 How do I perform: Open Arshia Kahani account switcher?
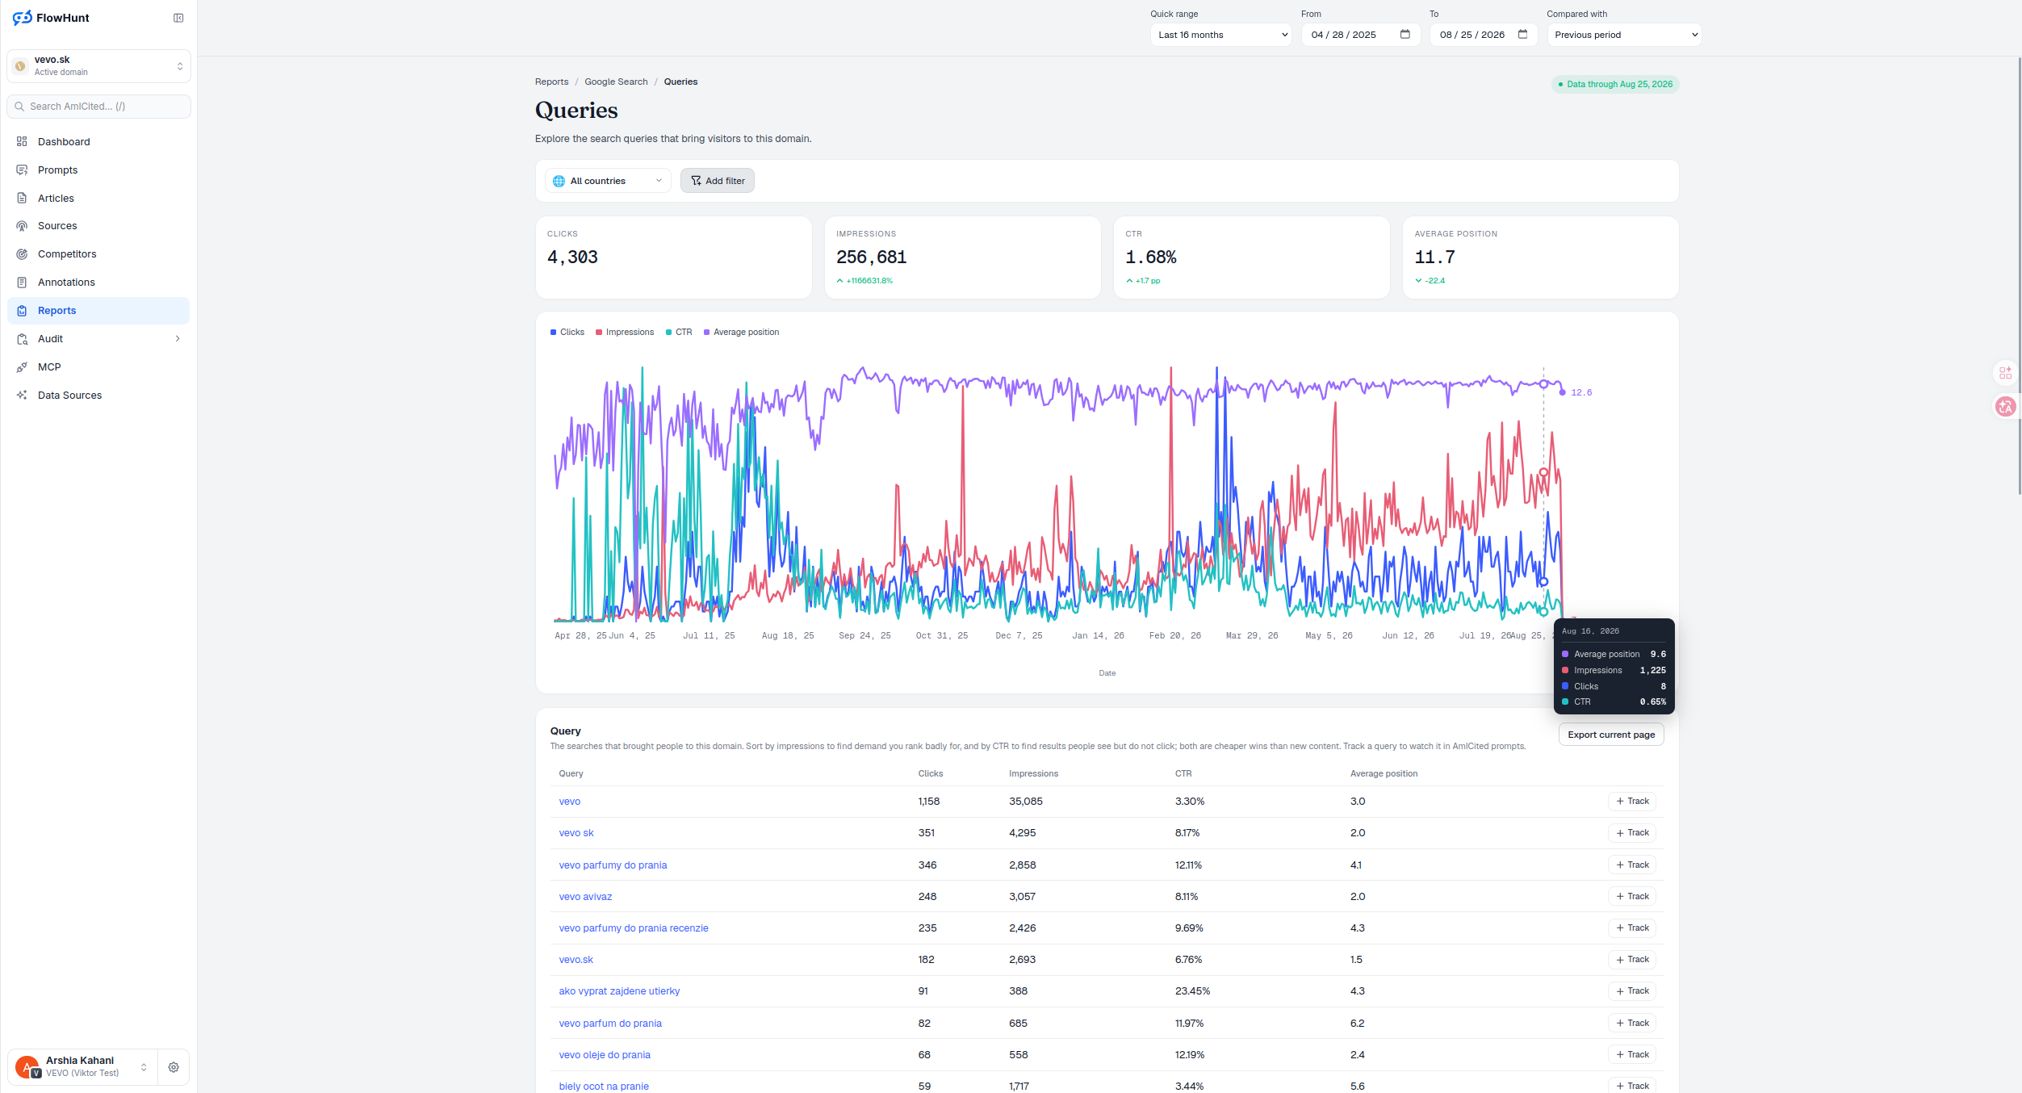tap(82, 1067)
